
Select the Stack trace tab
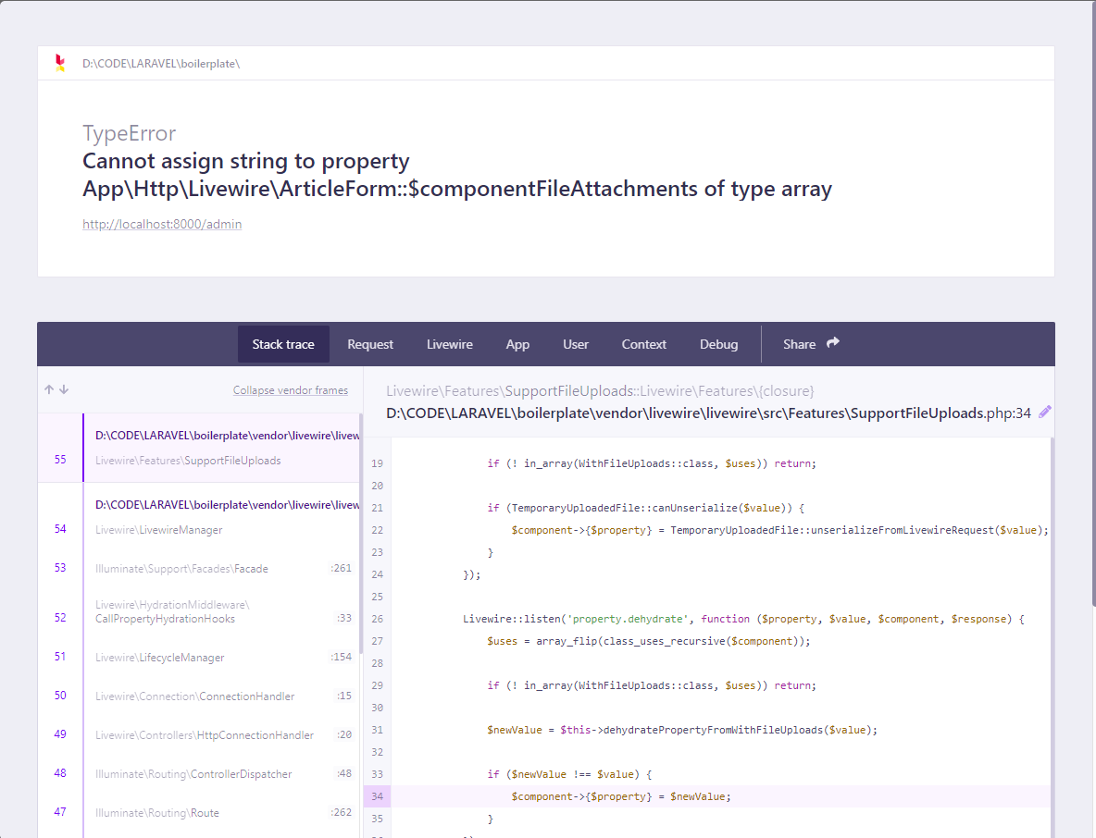pos(283,344)
